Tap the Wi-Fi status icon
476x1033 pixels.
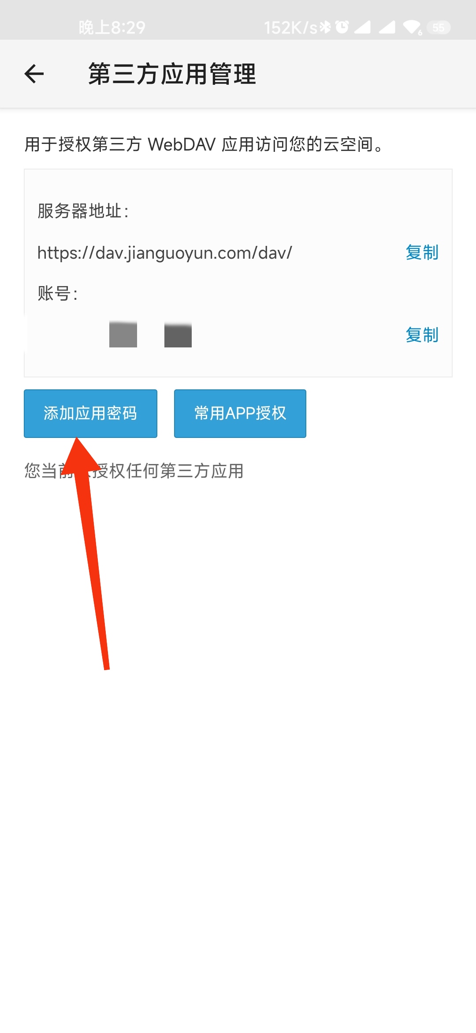click(x=413, y=27)
